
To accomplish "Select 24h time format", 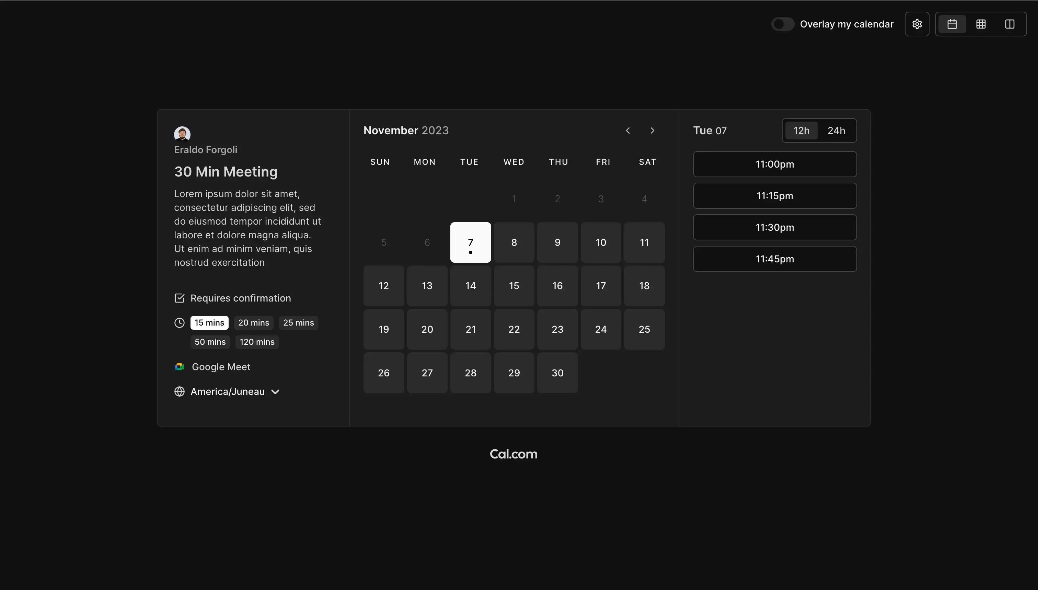I will (x=836, y=131).
